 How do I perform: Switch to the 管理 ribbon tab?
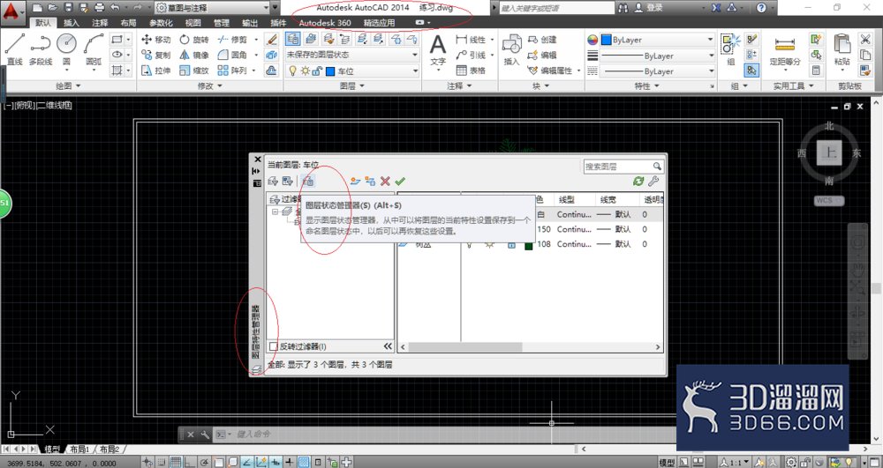click(222, 23)
